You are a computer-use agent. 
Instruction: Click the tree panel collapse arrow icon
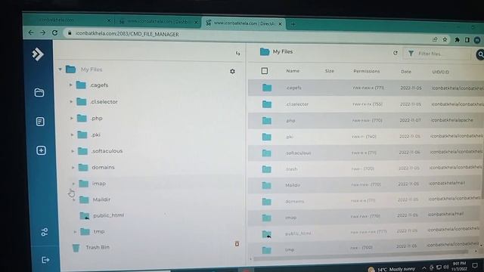coord(237,54)
